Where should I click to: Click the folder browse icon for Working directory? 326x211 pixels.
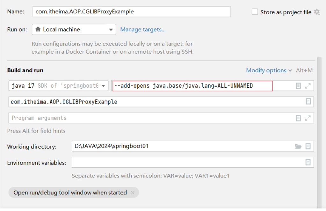pos(298,146)
